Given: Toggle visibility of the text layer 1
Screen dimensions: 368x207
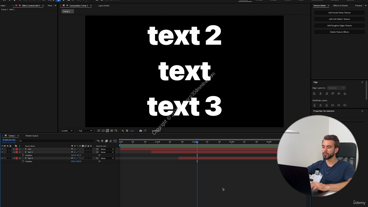Looking at the screenshot, I should tap(2, 149).
